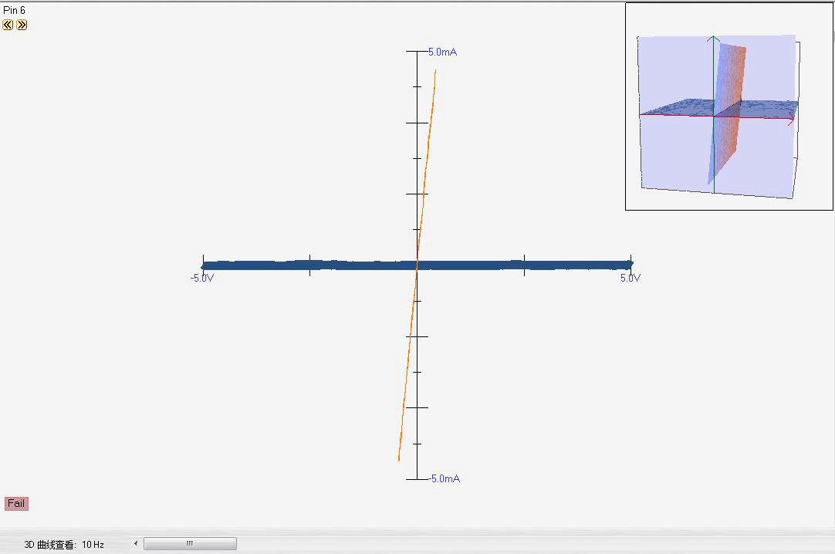This screenshot has width=835, height=554.
Task: Click the origin of the V-I plot
Action: 417,265
